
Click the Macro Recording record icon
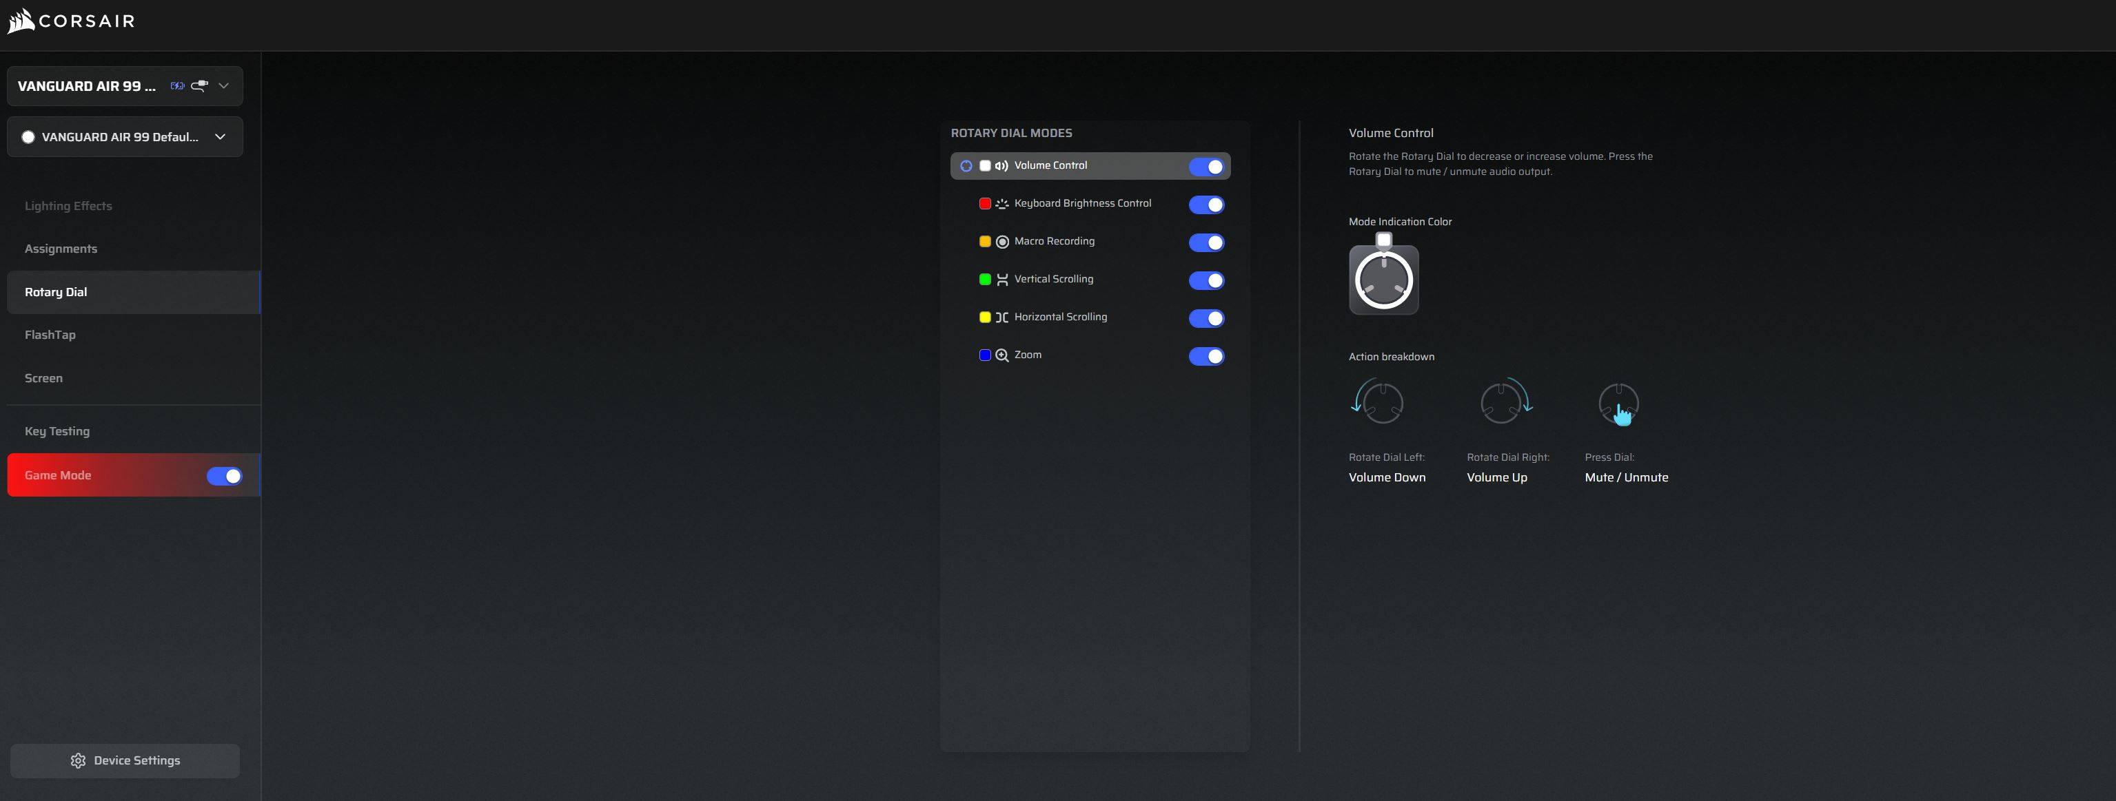point(1002,242)
